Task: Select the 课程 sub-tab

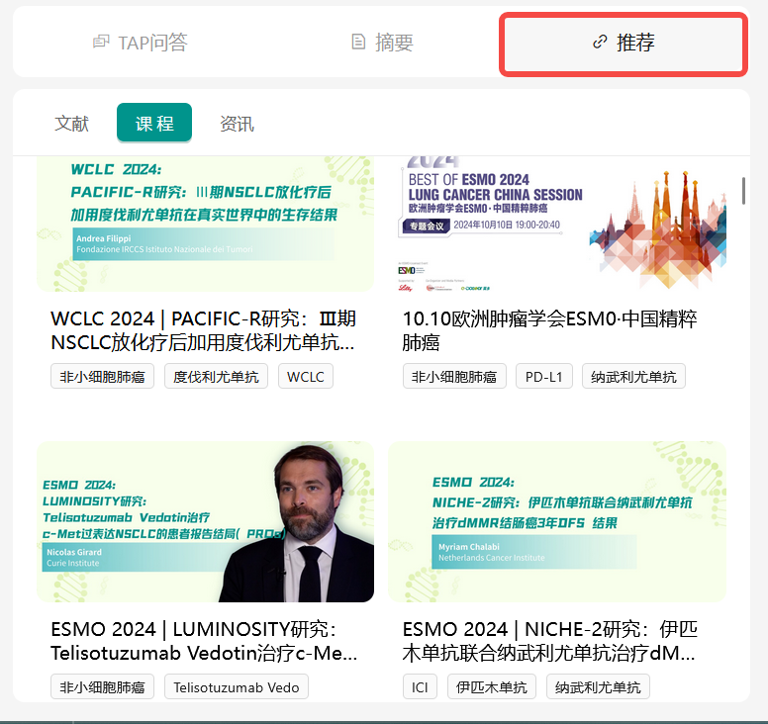Action: (x=154, y=123)
